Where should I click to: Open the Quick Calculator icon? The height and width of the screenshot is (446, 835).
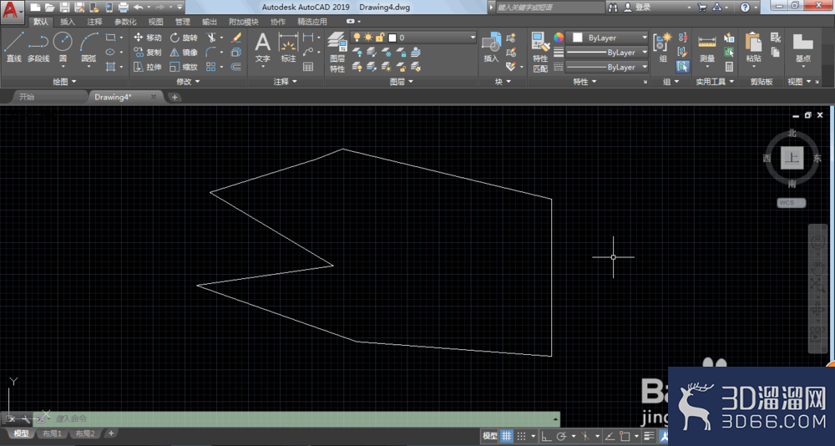point(729,67)
